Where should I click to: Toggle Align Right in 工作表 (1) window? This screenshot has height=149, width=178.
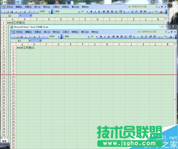pos(121,37)
